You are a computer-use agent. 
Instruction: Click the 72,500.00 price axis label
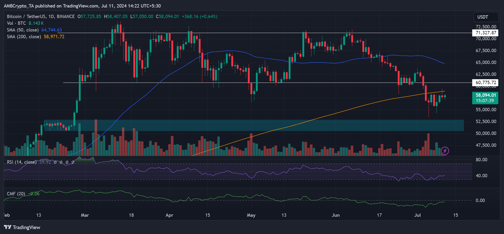[x=486, y=27]
